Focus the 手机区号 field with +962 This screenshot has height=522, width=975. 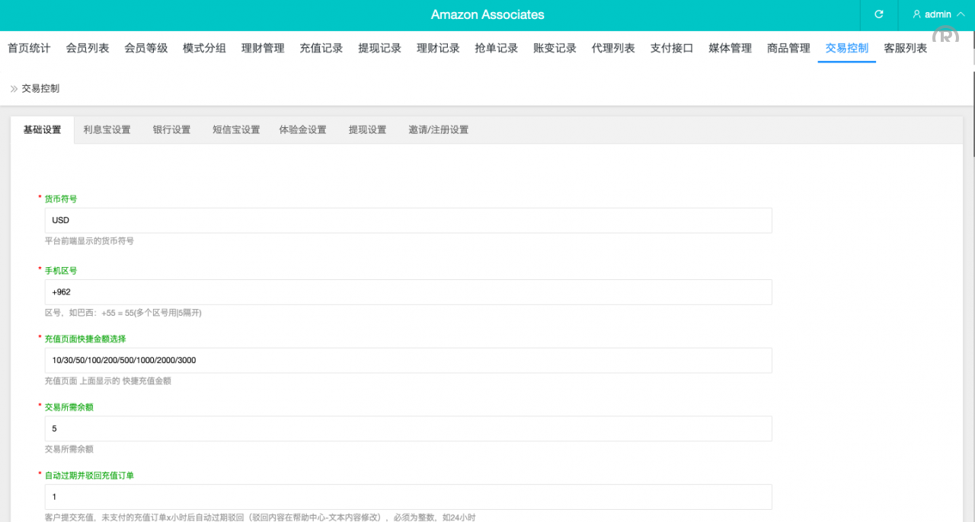[x=408, y=292]
